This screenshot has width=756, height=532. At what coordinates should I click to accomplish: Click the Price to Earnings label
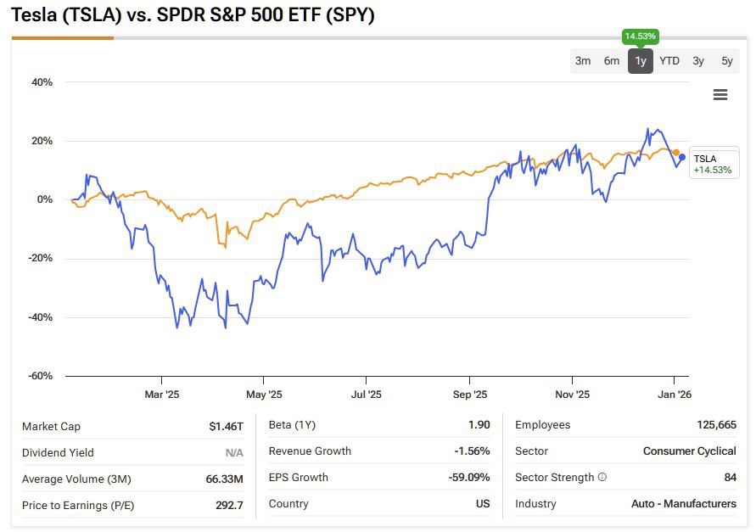coord(78,506)
